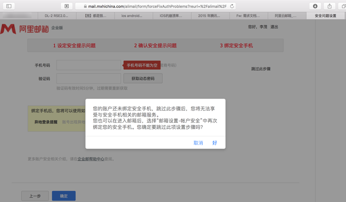Select step 1 设定安全提示问题
Screen dimensions: 346x202
74,46
